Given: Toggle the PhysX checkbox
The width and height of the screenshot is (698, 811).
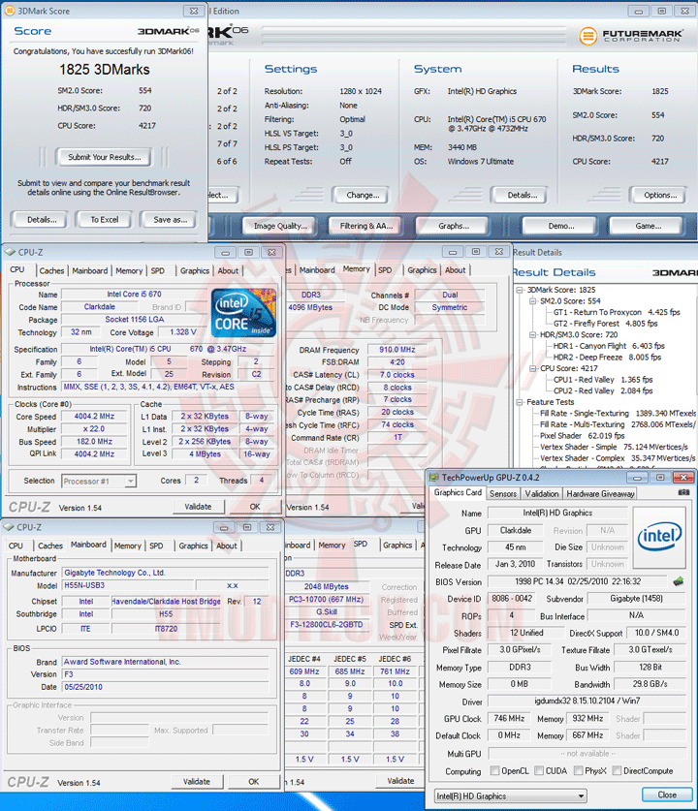Looking at the screenshot, I should pyautogui.click(x=579, y=770).
